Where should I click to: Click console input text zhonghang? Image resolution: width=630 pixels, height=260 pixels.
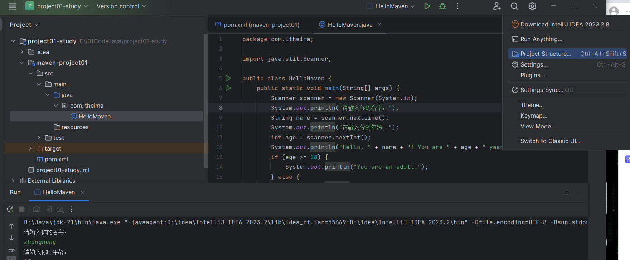coord(40,242)
